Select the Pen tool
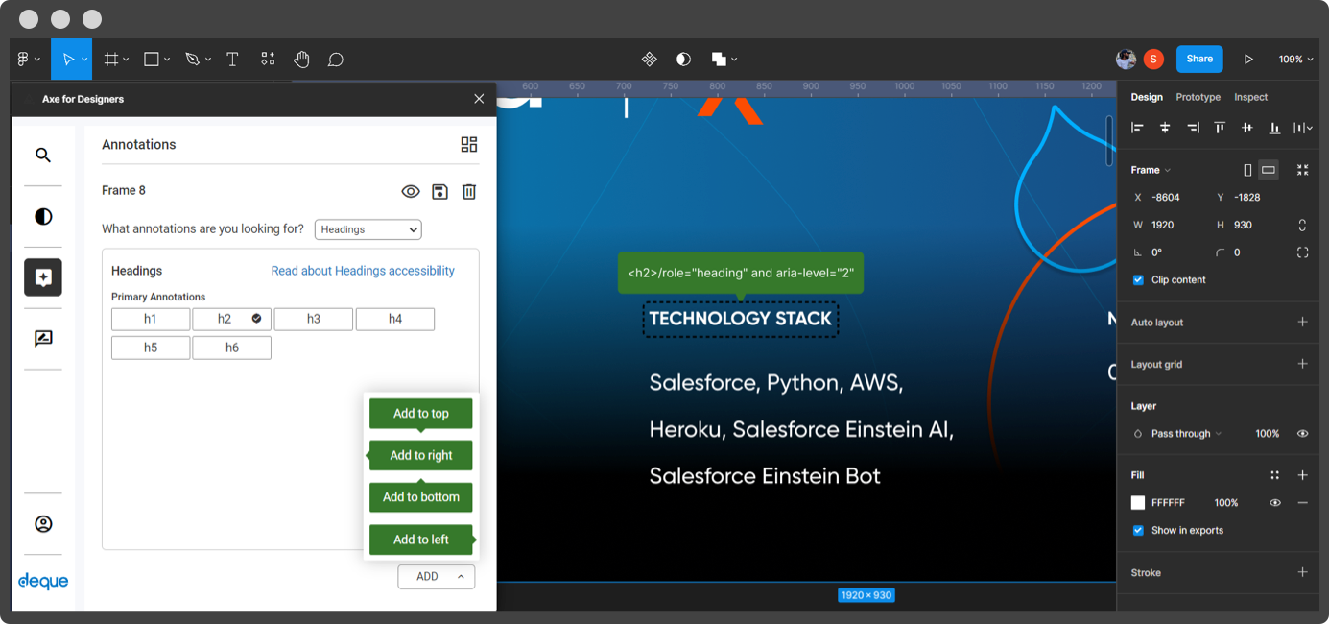Viewport: 1329px width, 624px height. (x=192, y=60)
